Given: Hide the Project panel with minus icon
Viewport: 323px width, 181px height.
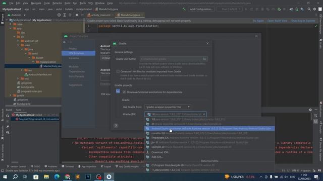Looking at the screenshot, I should pos(82,15).
